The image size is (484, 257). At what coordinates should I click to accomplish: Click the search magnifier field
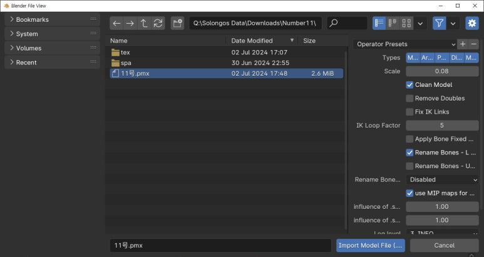(x=347, y=23)
